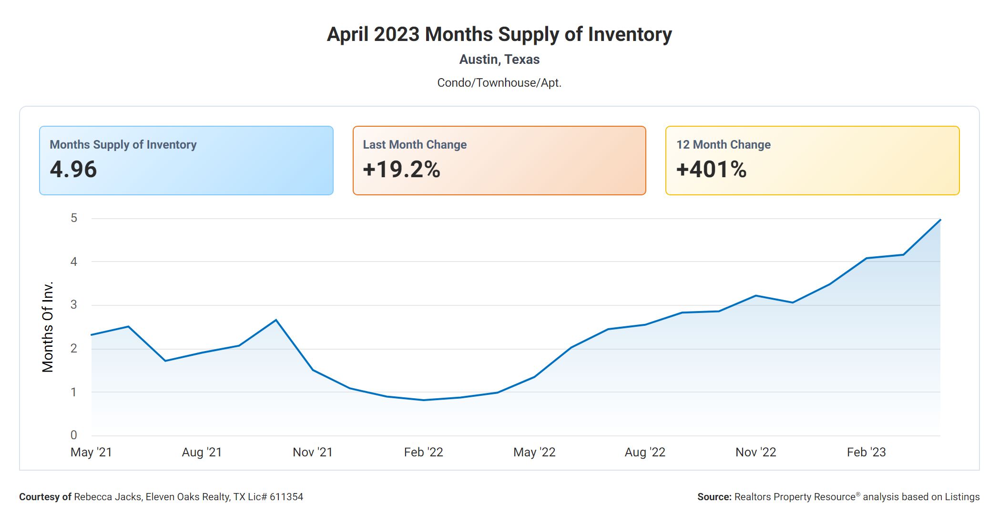Viewport: 999px width, 524px height.
Task: Click the 4.96 inventory value
Action: tap(73, 170)
